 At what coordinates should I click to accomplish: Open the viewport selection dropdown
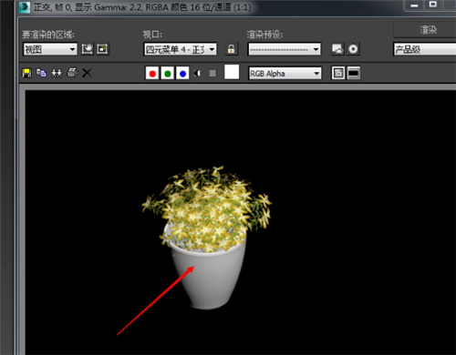(181, 49)
